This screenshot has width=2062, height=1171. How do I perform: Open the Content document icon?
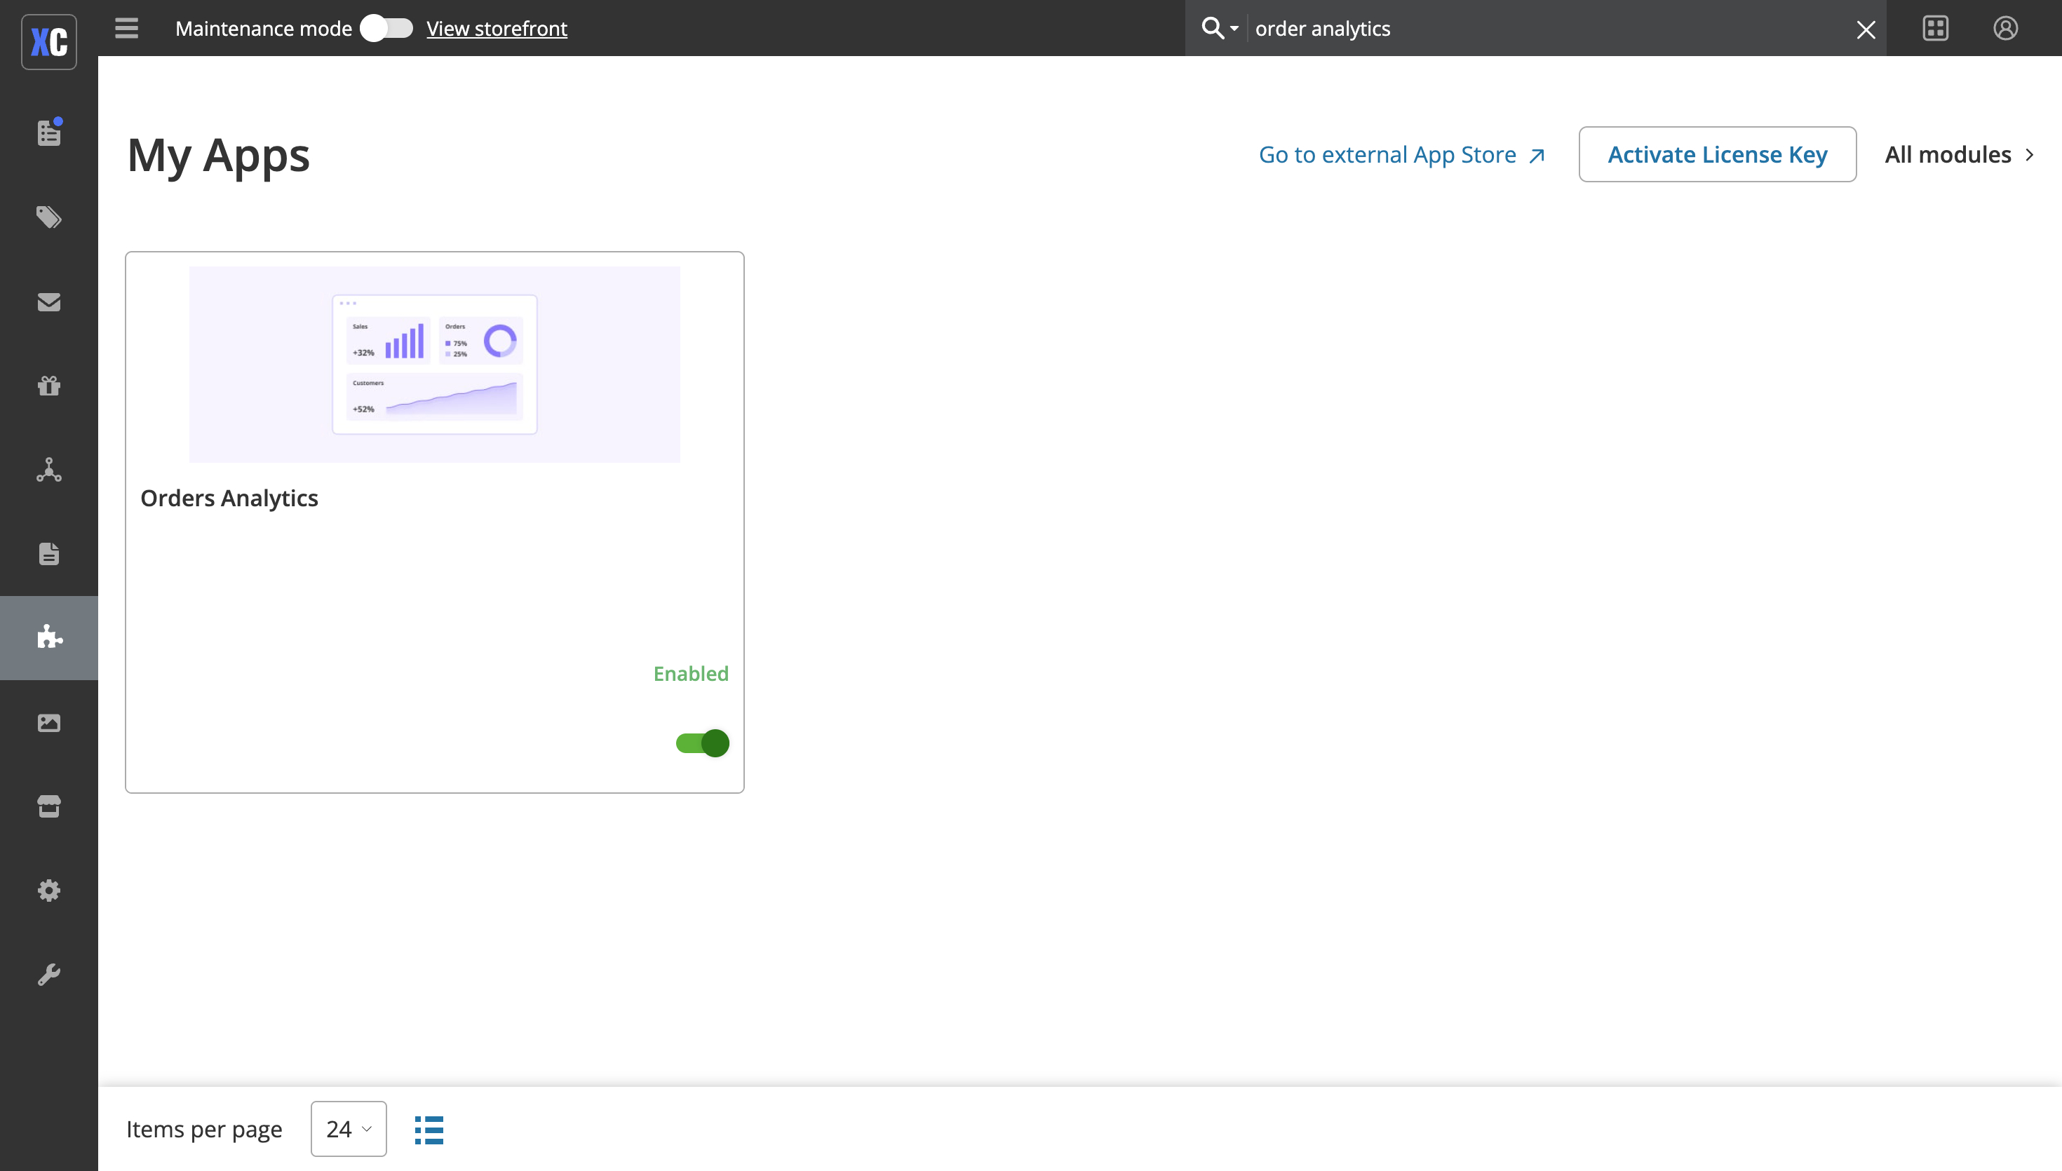(49, 553)
